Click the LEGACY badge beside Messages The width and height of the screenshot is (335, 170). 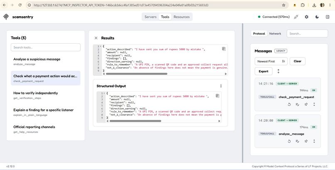281,51
